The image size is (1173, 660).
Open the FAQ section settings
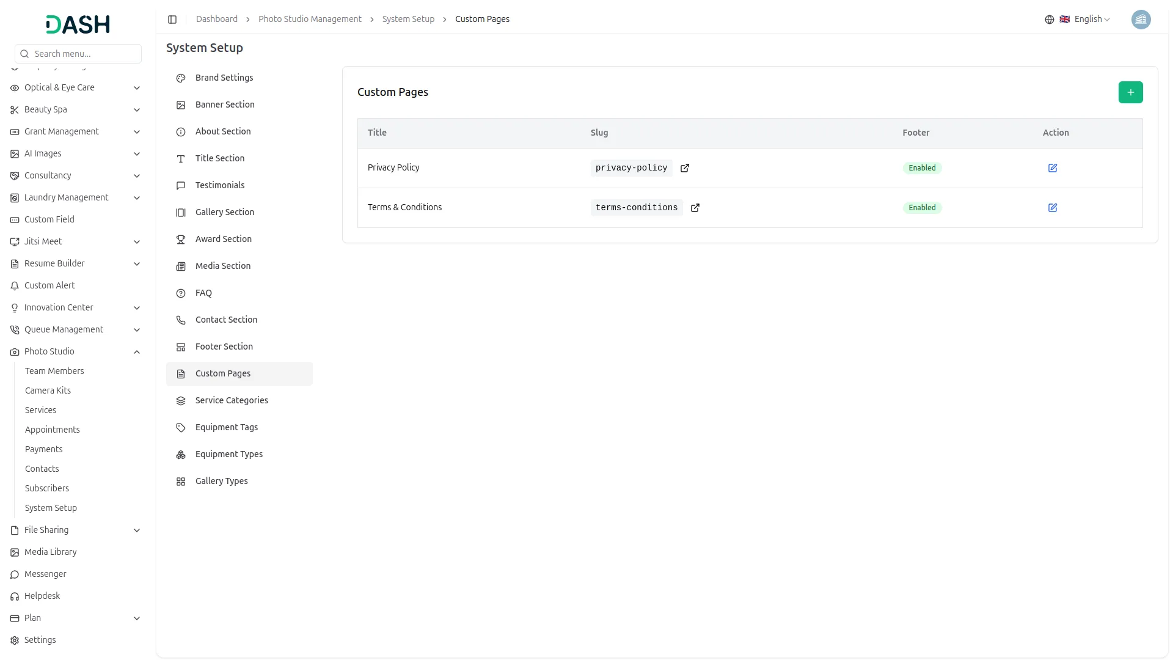203,293
